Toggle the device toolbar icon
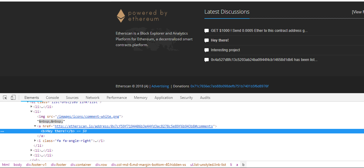Viewport: 364px width, 168px height. tap(13, 97)
